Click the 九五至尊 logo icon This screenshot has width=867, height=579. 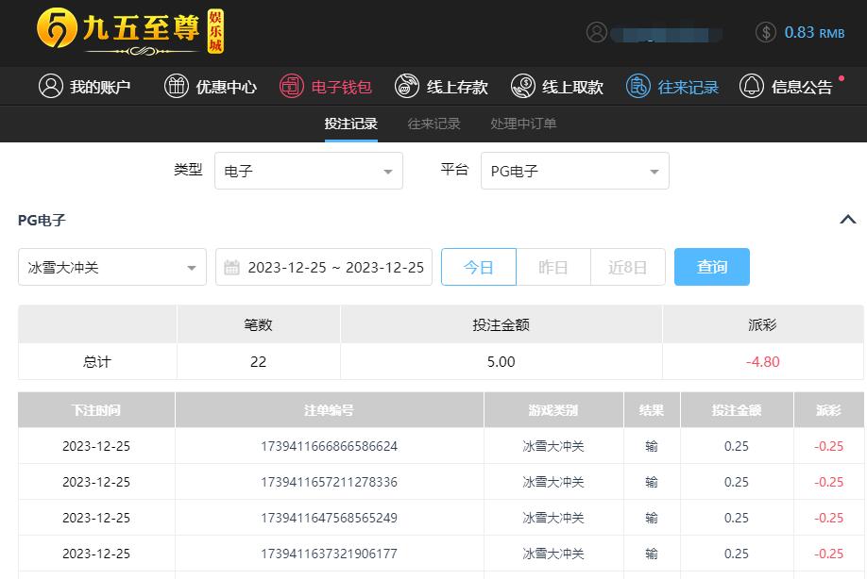tap(57, 30)
